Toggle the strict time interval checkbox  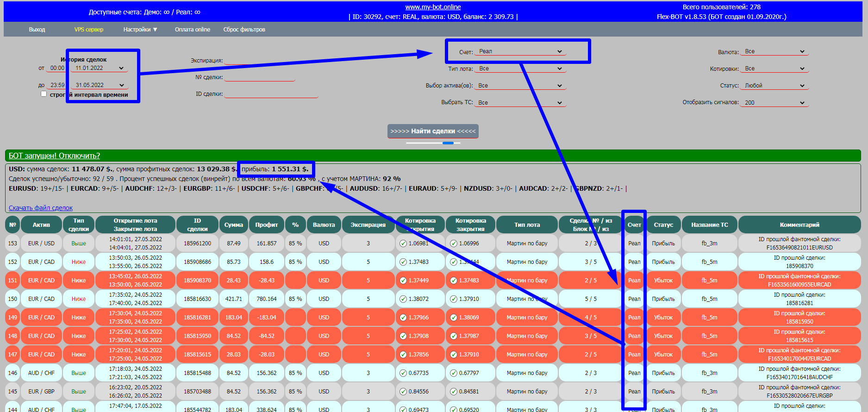pyautogui.click(x=44, y=94)
